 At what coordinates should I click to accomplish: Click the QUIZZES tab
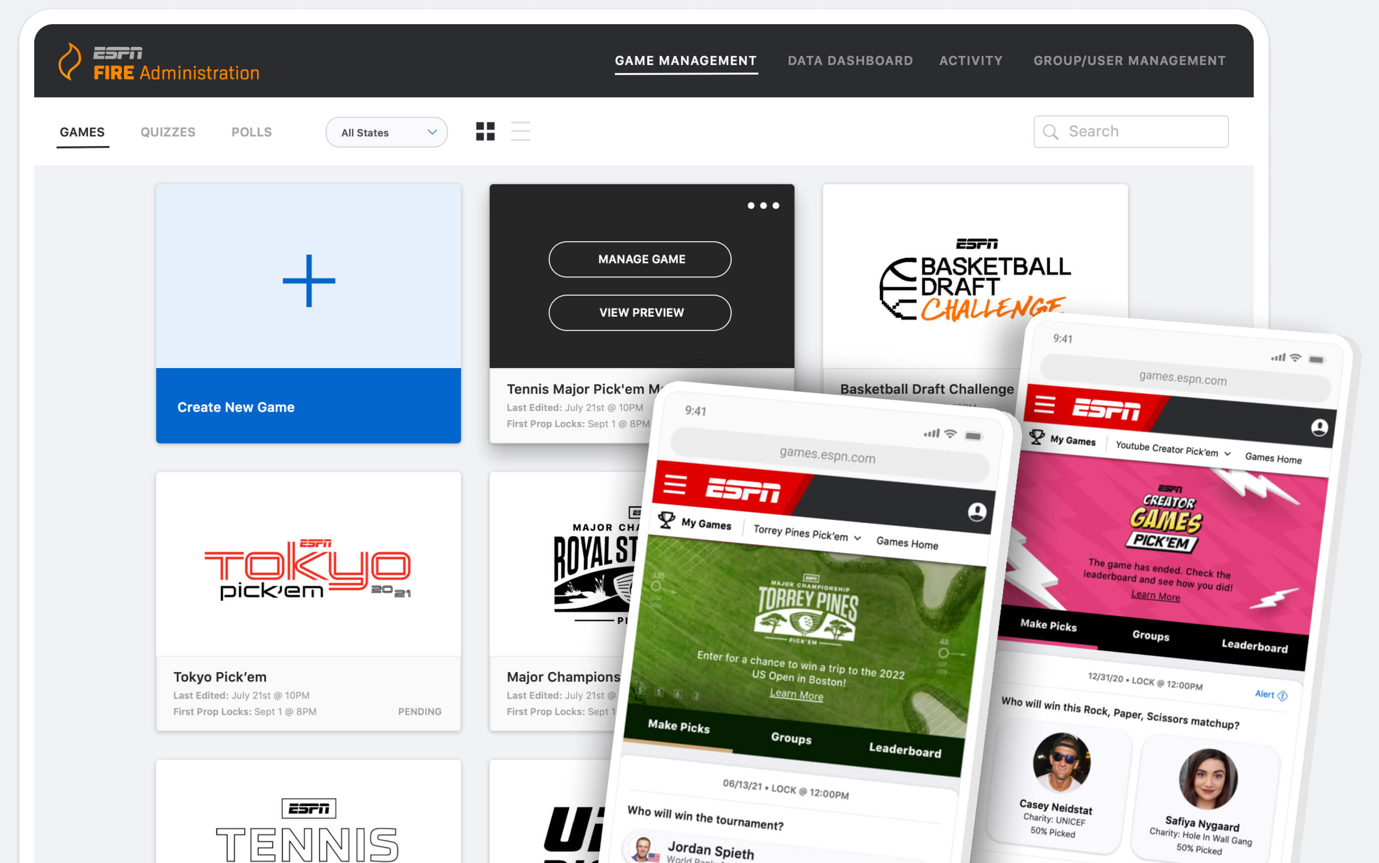click(167, 131)
